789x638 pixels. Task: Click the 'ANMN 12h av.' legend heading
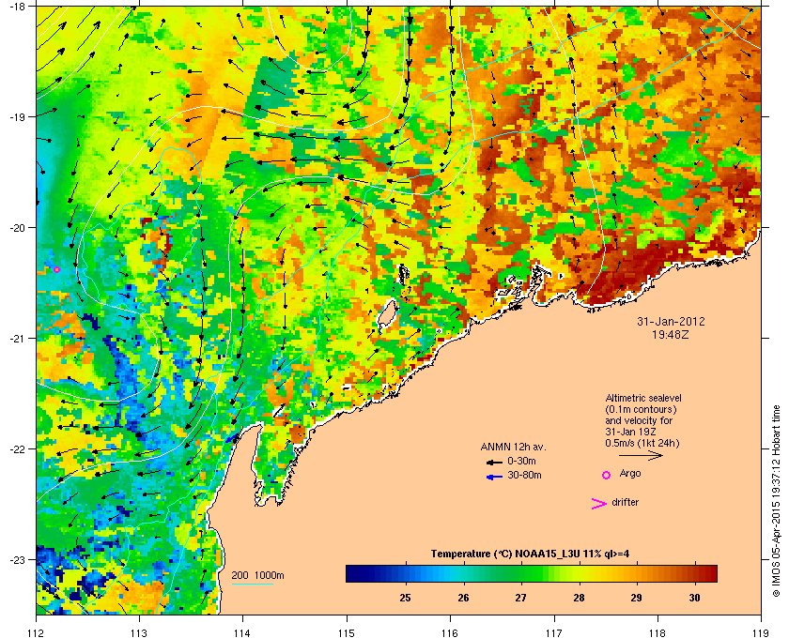click(x=513, y=447)
